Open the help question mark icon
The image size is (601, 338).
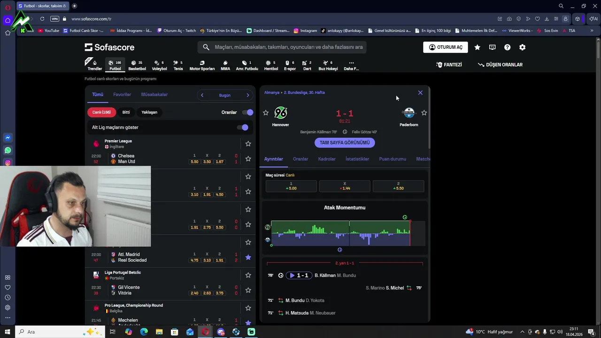coord(507,47)
